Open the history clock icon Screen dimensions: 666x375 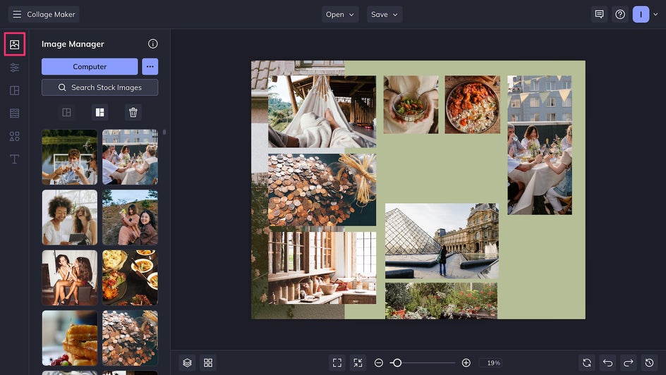(x=650, y=363)
